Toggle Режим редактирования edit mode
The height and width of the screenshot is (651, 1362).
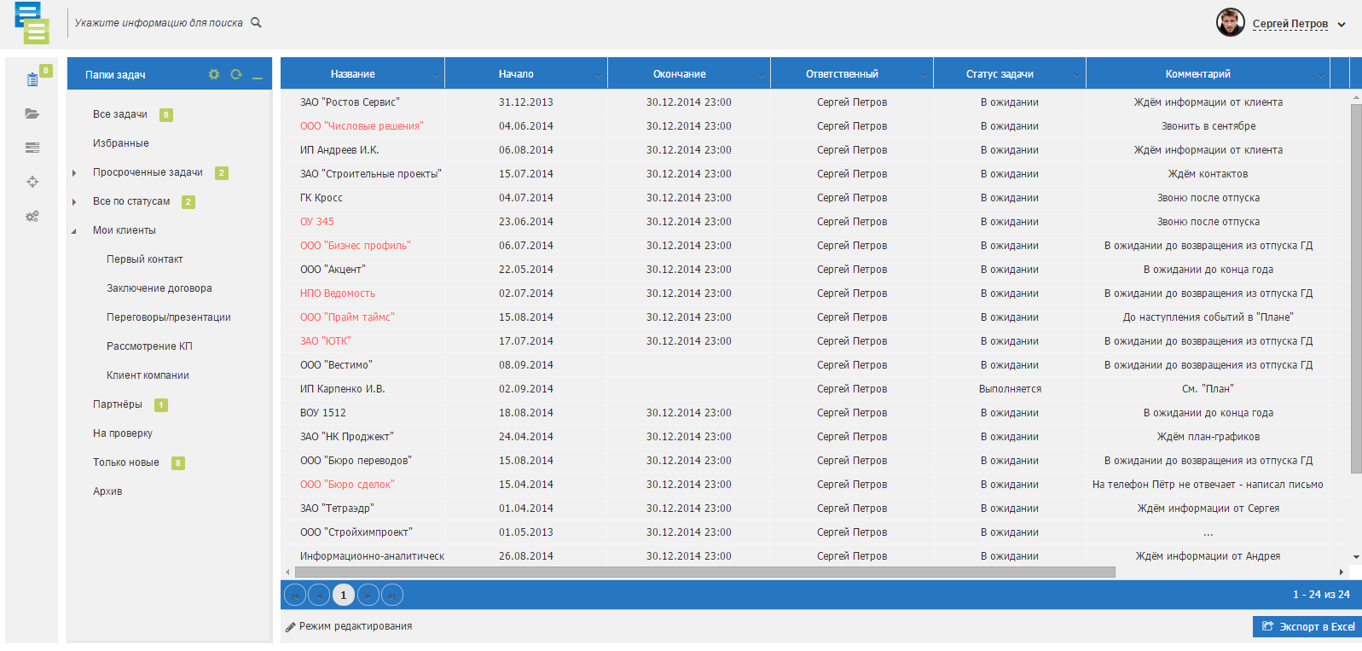tap(349, 626)
